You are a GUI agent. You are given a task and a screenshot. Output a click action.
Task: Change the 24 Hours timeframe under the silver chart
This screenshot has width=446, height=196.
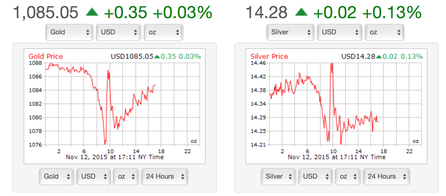pos(386,176)
